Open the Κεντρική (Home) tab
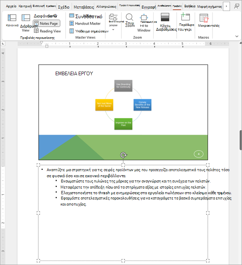242x265 pixels. click(25, 6)
